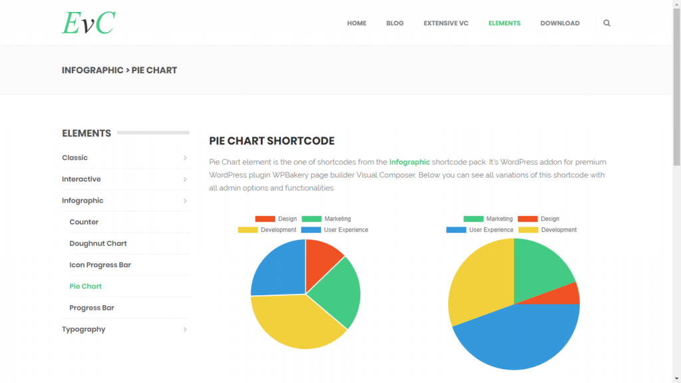This screenshot has height=383, width=681.
Task: Toggle Development legend swatch in right chart
Action: point(528,229)
